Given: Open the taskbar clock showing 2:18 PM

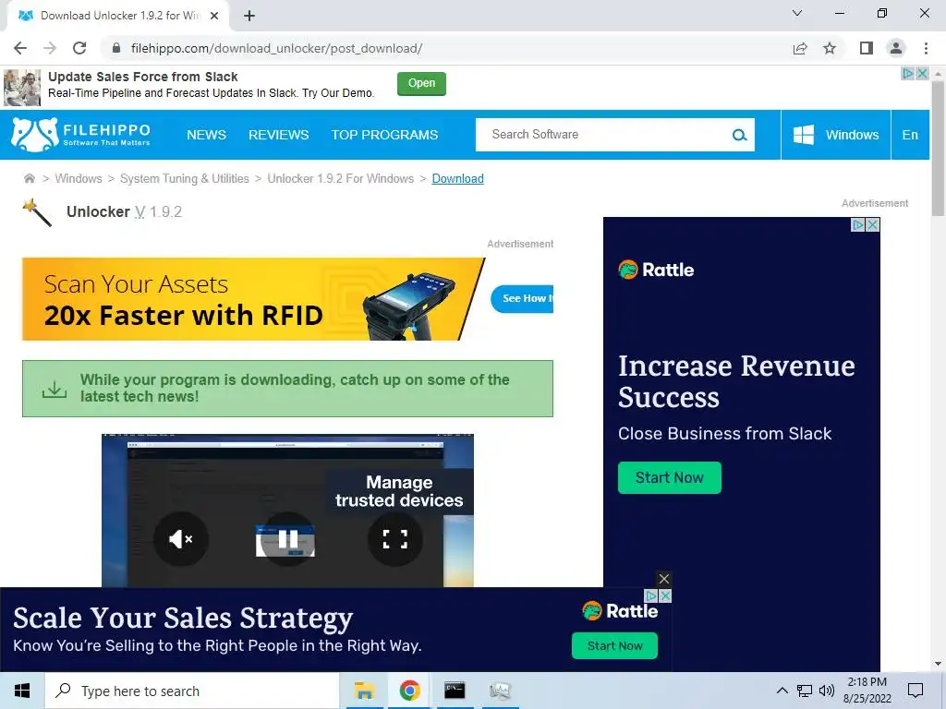Looking at the screenshot, I should (x=867, y=691).
